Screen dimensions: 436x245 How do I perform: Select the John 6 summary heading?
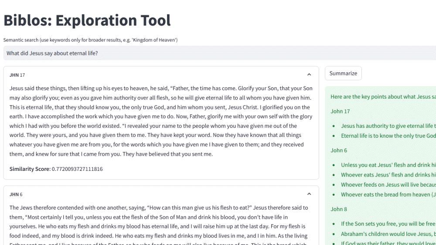coord(339,150)
